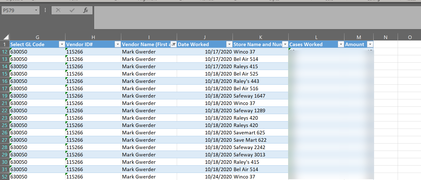Select column N header
This screenshot has width=421, height=180.
[x=385, y=37]
